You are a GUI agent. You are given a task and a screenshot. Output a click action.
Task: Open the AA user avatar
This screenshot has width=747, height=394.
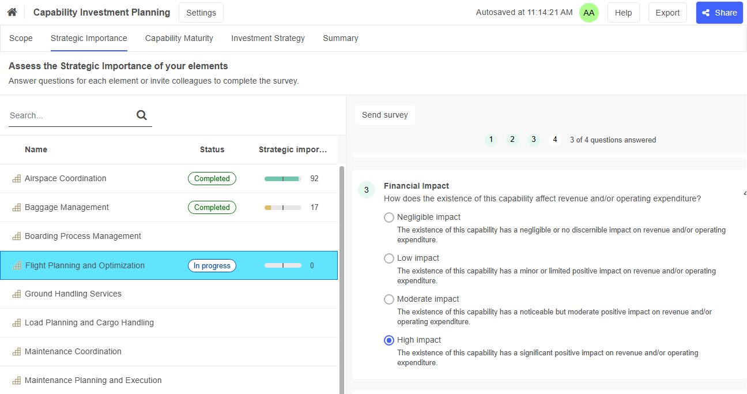point(588,13)
